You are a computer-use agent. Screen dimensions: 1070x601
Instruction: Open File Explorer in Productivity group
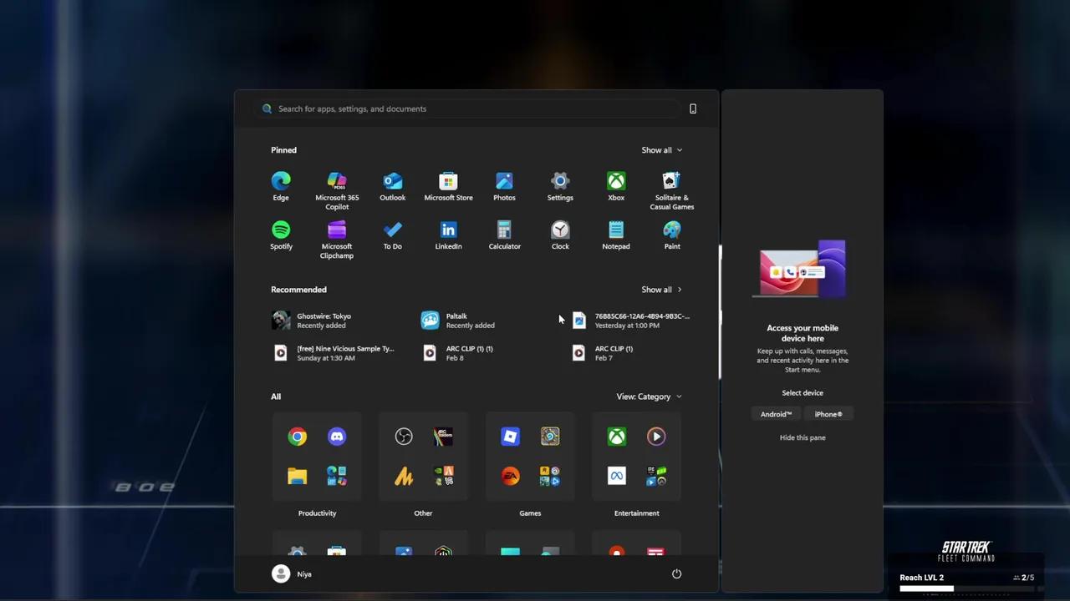pos(298,476)
